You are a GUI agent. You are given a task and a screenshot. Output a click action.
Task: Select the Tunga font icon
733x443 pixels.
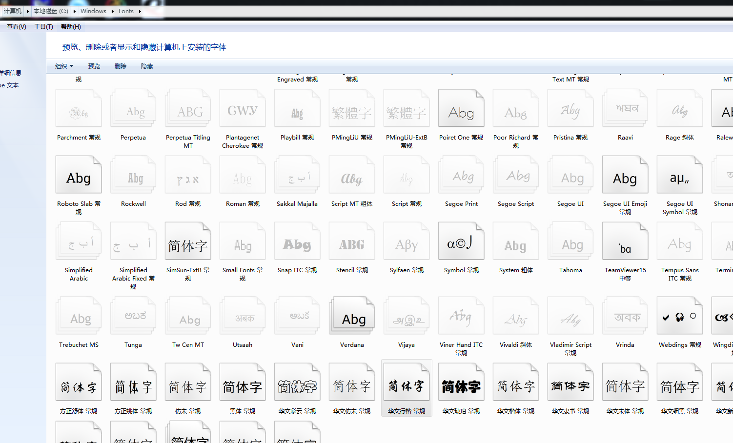(133, 316)
